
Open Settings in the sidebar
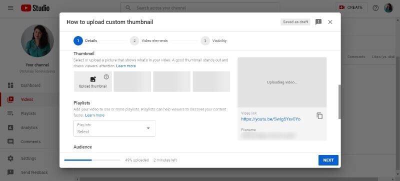pos(30,158)
